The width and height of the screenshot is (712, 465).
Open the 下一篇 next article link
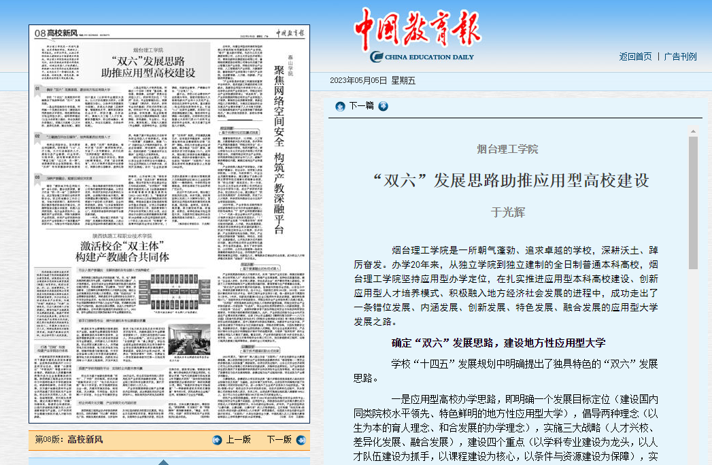[x=361, y=106]
